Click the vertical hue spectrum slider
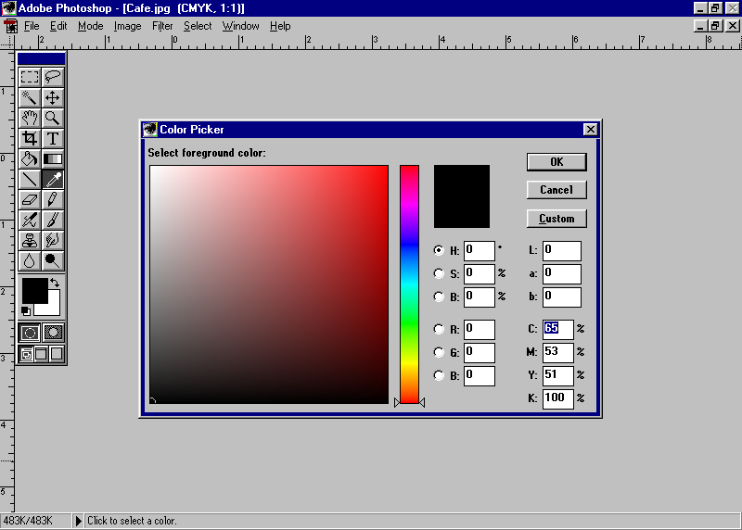This screenshot has width=742, height=530. pyautogui.click(x=409, y=284)
